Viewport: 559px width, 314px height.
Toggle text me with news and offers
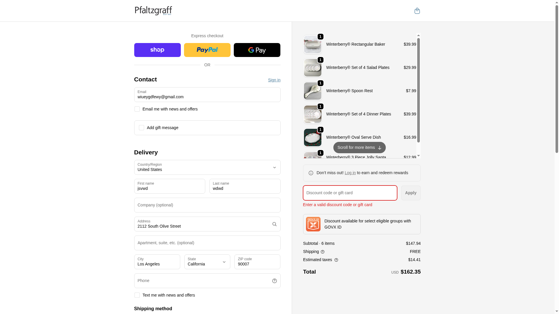(x=137, y=295)
